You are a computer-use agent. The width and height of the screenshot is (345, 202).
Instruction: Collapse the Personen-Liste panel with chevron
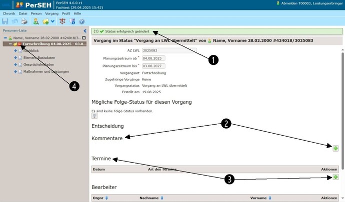(x=85, y=31)
